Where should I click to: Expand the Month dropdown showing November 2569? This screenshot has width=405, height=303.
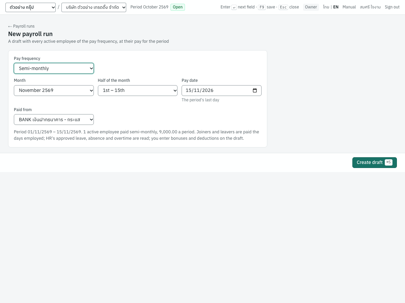(54, 91)
